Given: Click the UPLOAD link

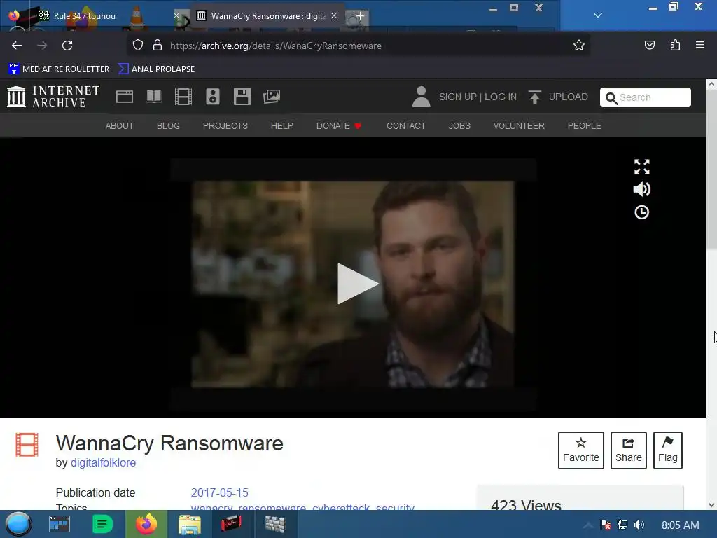Looking at the screenshot, I should coord(569,97).
